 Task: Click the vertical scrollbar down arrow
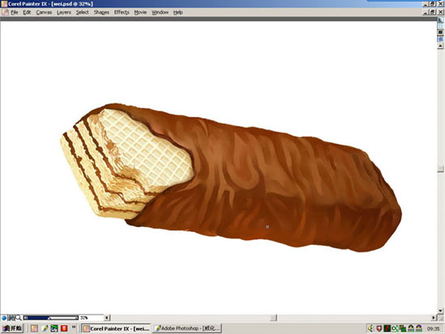440,311
